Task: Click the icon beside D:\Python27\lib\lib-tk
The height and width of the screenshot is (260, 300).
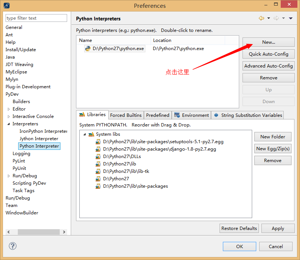Action: coord(98,171)
